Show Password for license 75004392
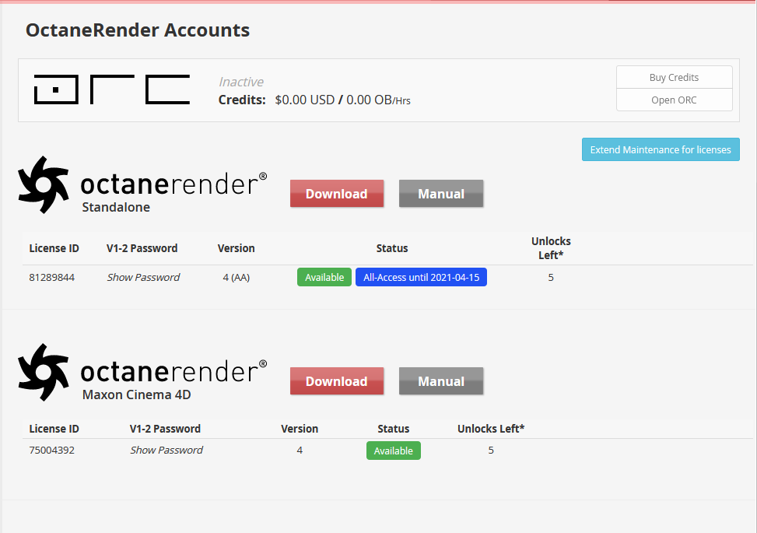This screenshot has height=533, width=757. [x=166, y=450]
